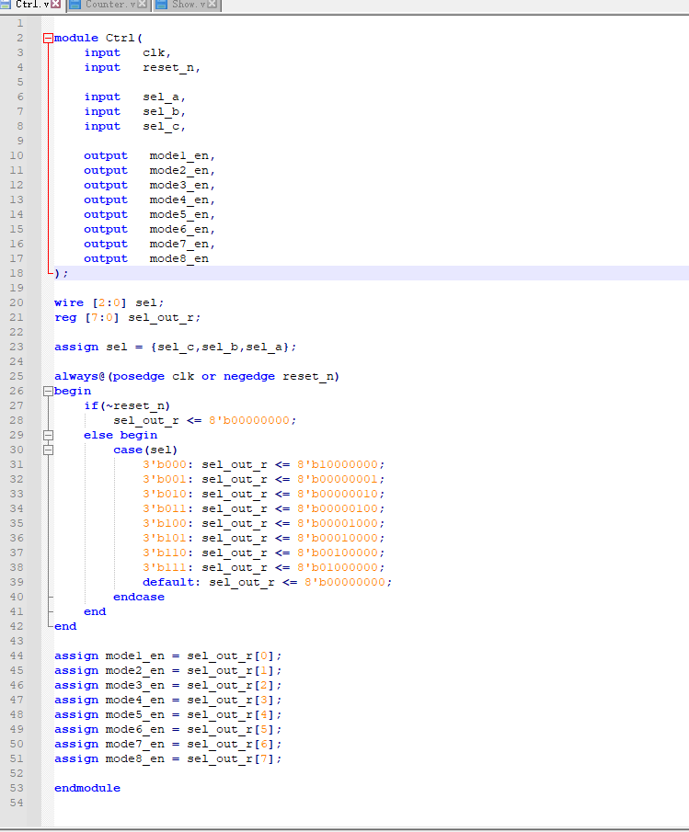Click the reset value 8'b00000000 on line 28
689x832 pixels.
pos(249,421)
